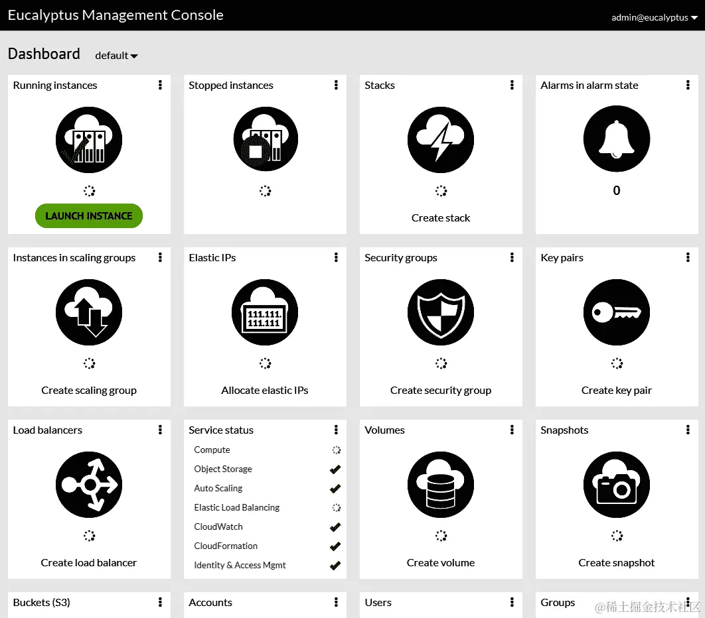Click the Identity & Access Mgmt row
Screen dimensions: 705x618
pyautogui.click(x=265, y=566)
